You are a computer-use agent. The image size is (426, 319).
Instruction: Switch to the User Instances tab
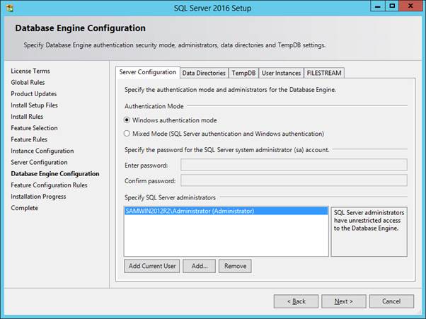click(281, 73)
